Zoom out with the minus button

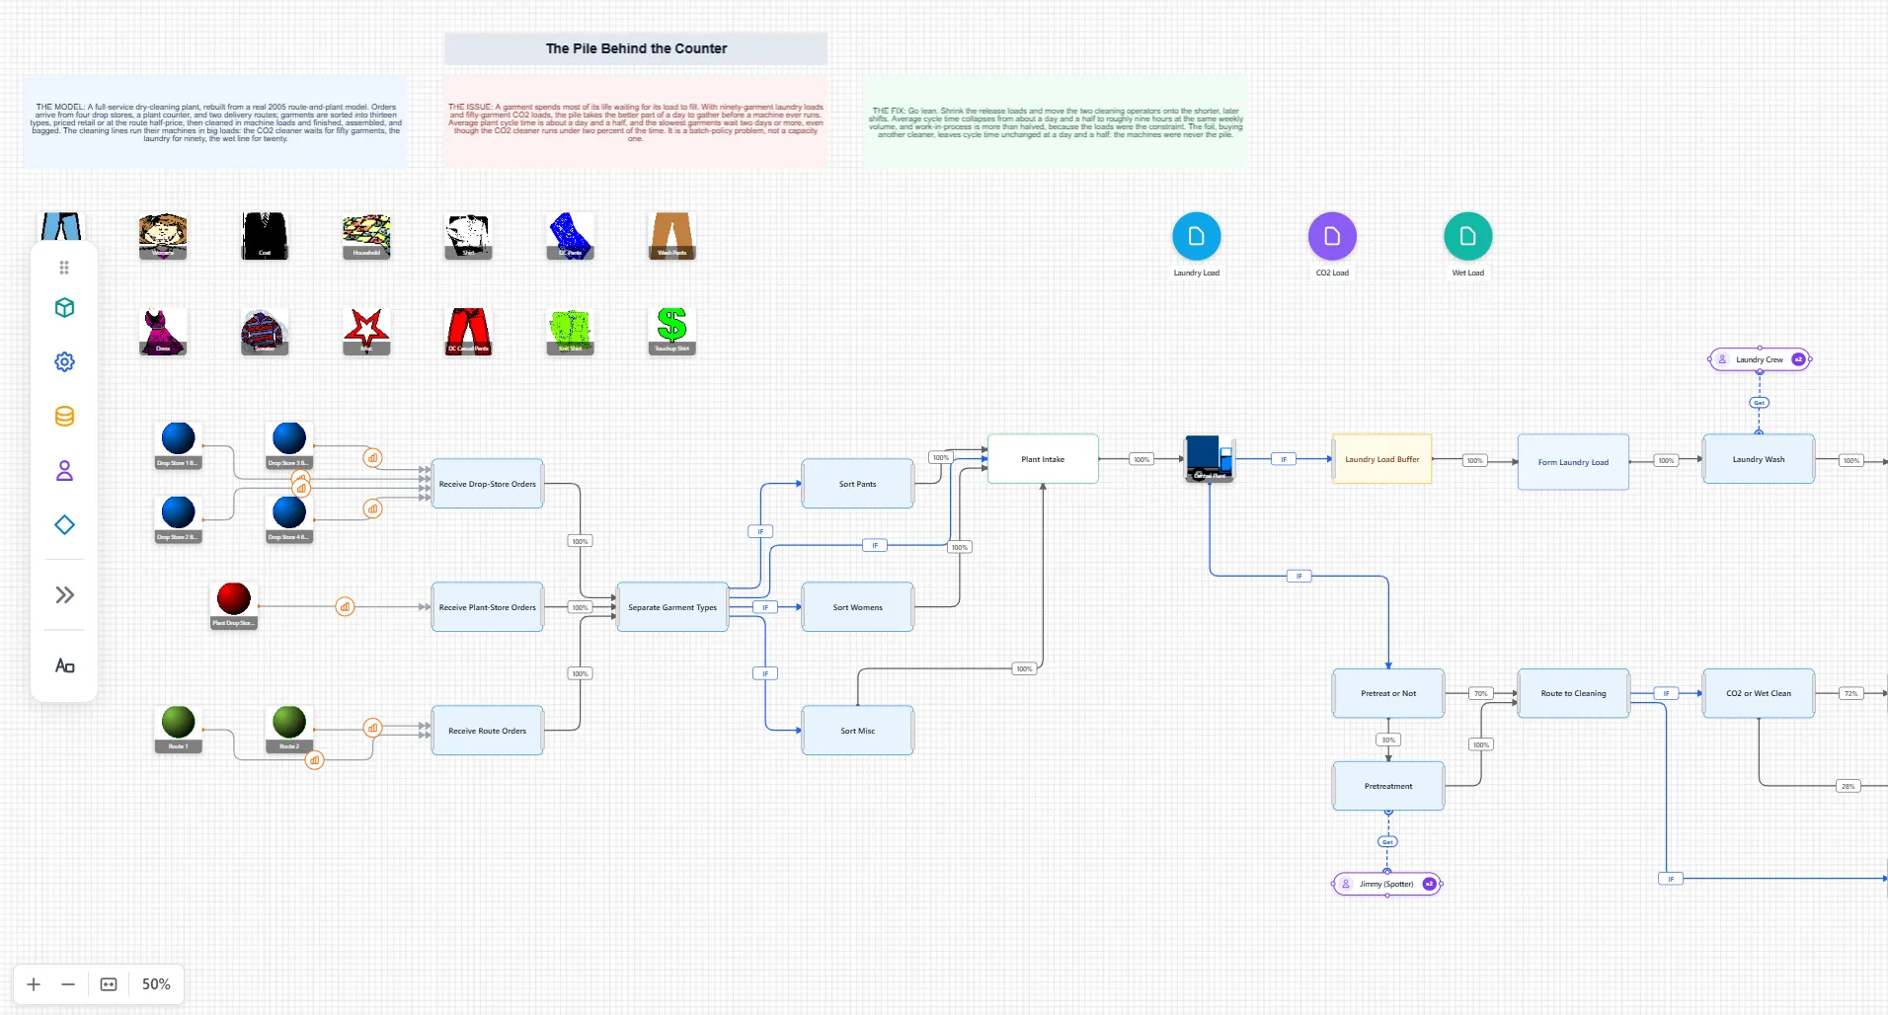[68, 984]
